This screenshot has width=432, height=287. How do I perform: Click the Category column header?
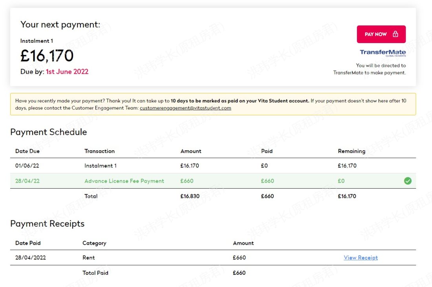click(x=94, y=243)
